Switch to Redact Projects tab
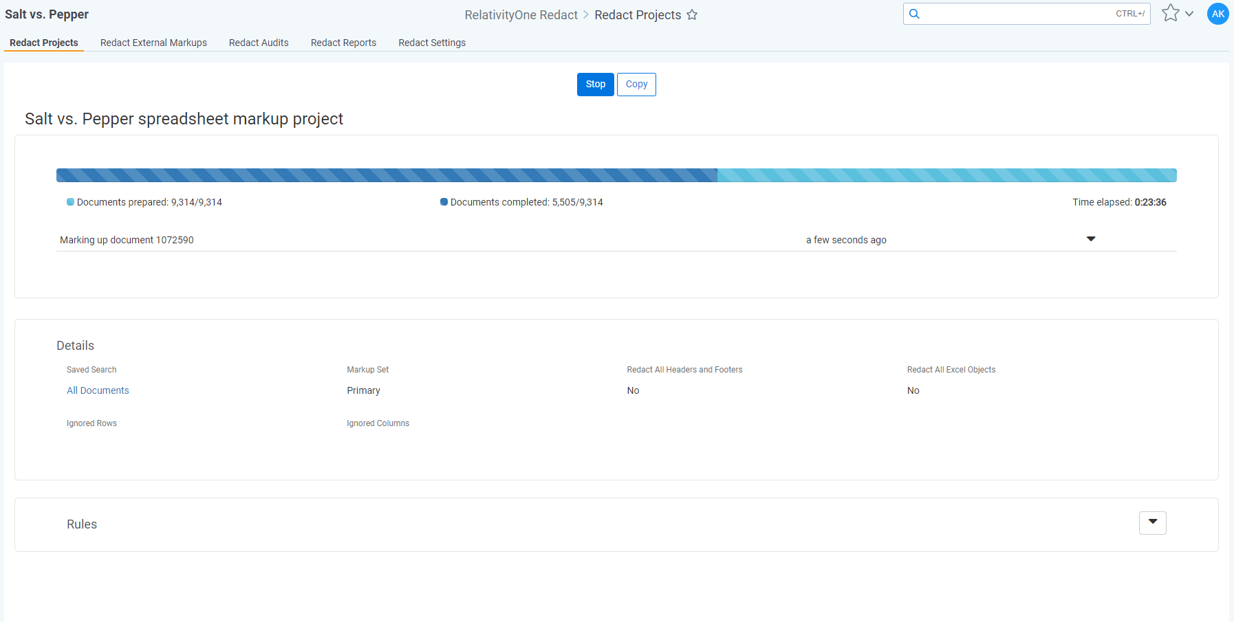The height and width of the screenshot is (622, 1234). coord(44,43)
